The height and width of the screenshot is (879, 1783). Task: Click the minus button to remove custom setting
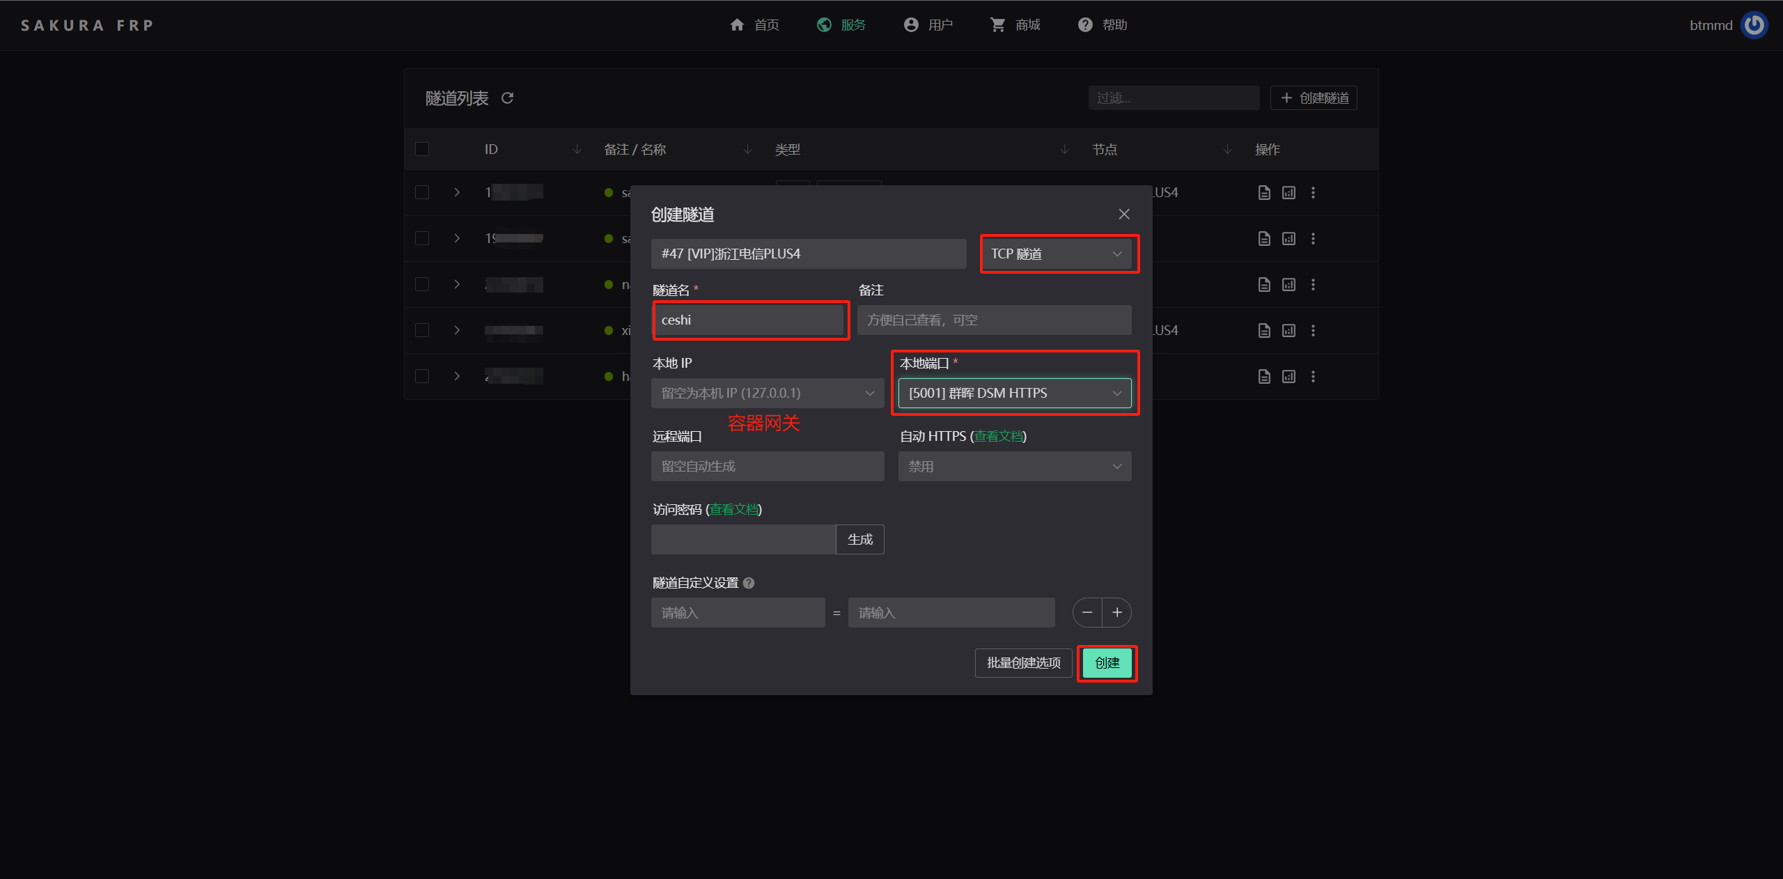pyautogui.click(x=1087, y=612)
